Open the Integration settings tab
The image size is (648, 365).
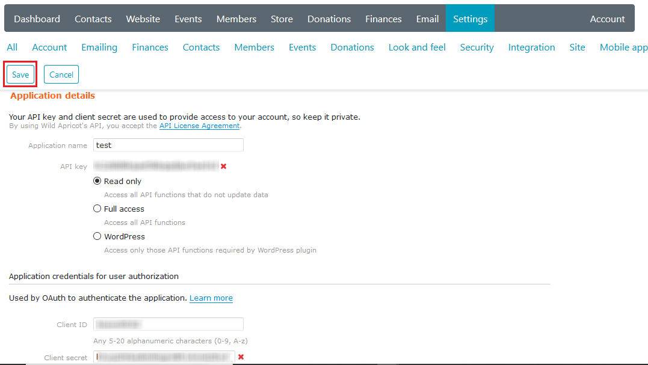[531, 47]
